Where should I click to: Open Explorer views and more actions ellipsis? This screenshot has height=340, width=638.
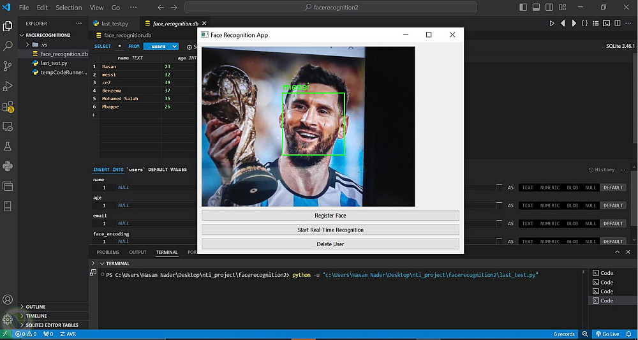[78, 24]
